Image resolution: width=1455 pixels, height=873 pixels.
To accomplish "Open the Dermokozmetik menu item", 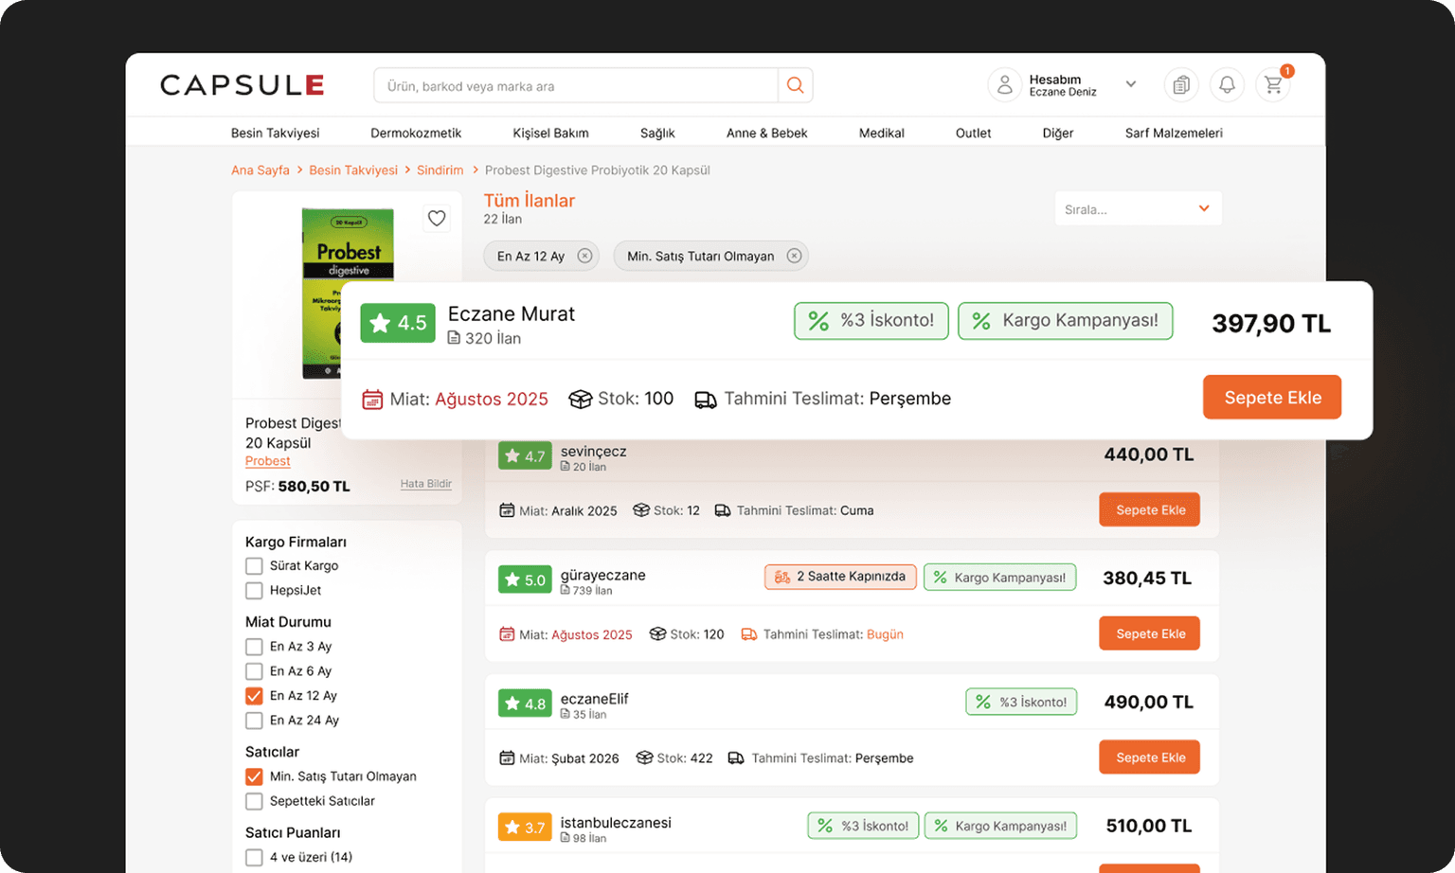I will tap(416, 133).
